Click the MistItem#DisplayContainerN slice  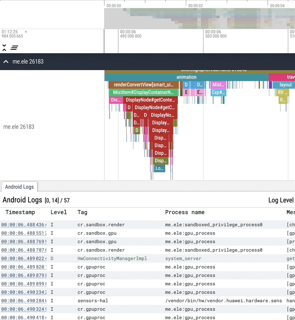[143, 92]
